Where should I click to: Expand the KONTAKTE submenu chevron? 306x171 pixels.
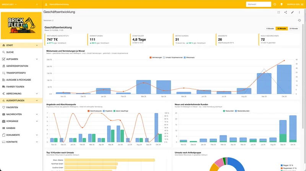point(37,142)
